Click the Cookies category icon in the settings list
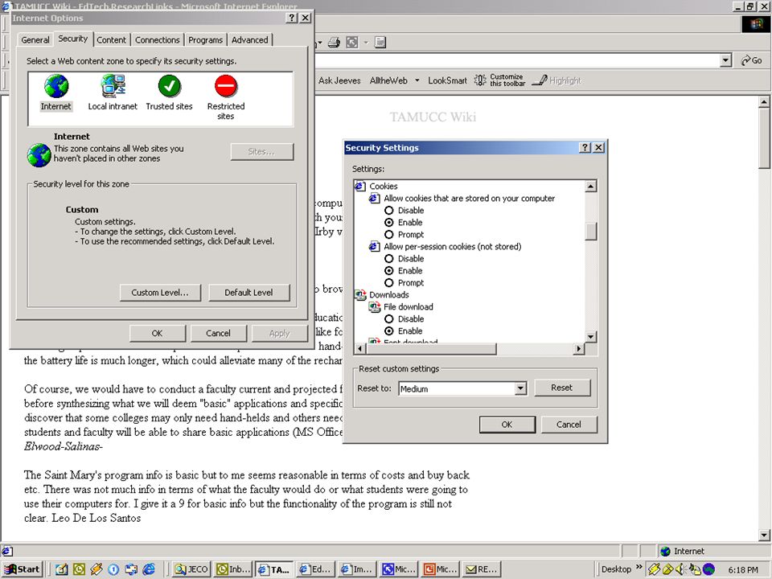Viewport: 772px width, 579px height. (x=360, y=186)
